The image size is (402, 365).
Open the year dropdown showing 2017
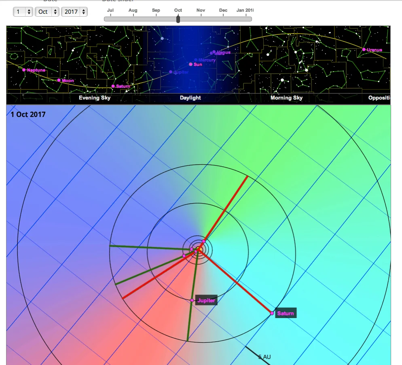[74, 12]
